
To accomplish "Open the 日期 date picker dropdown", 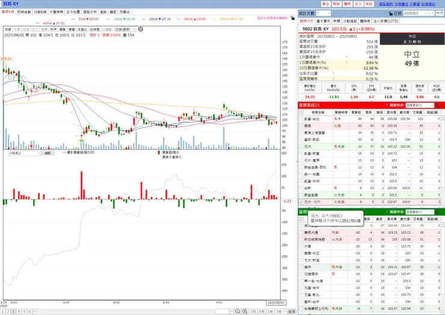I will [425, 13].
